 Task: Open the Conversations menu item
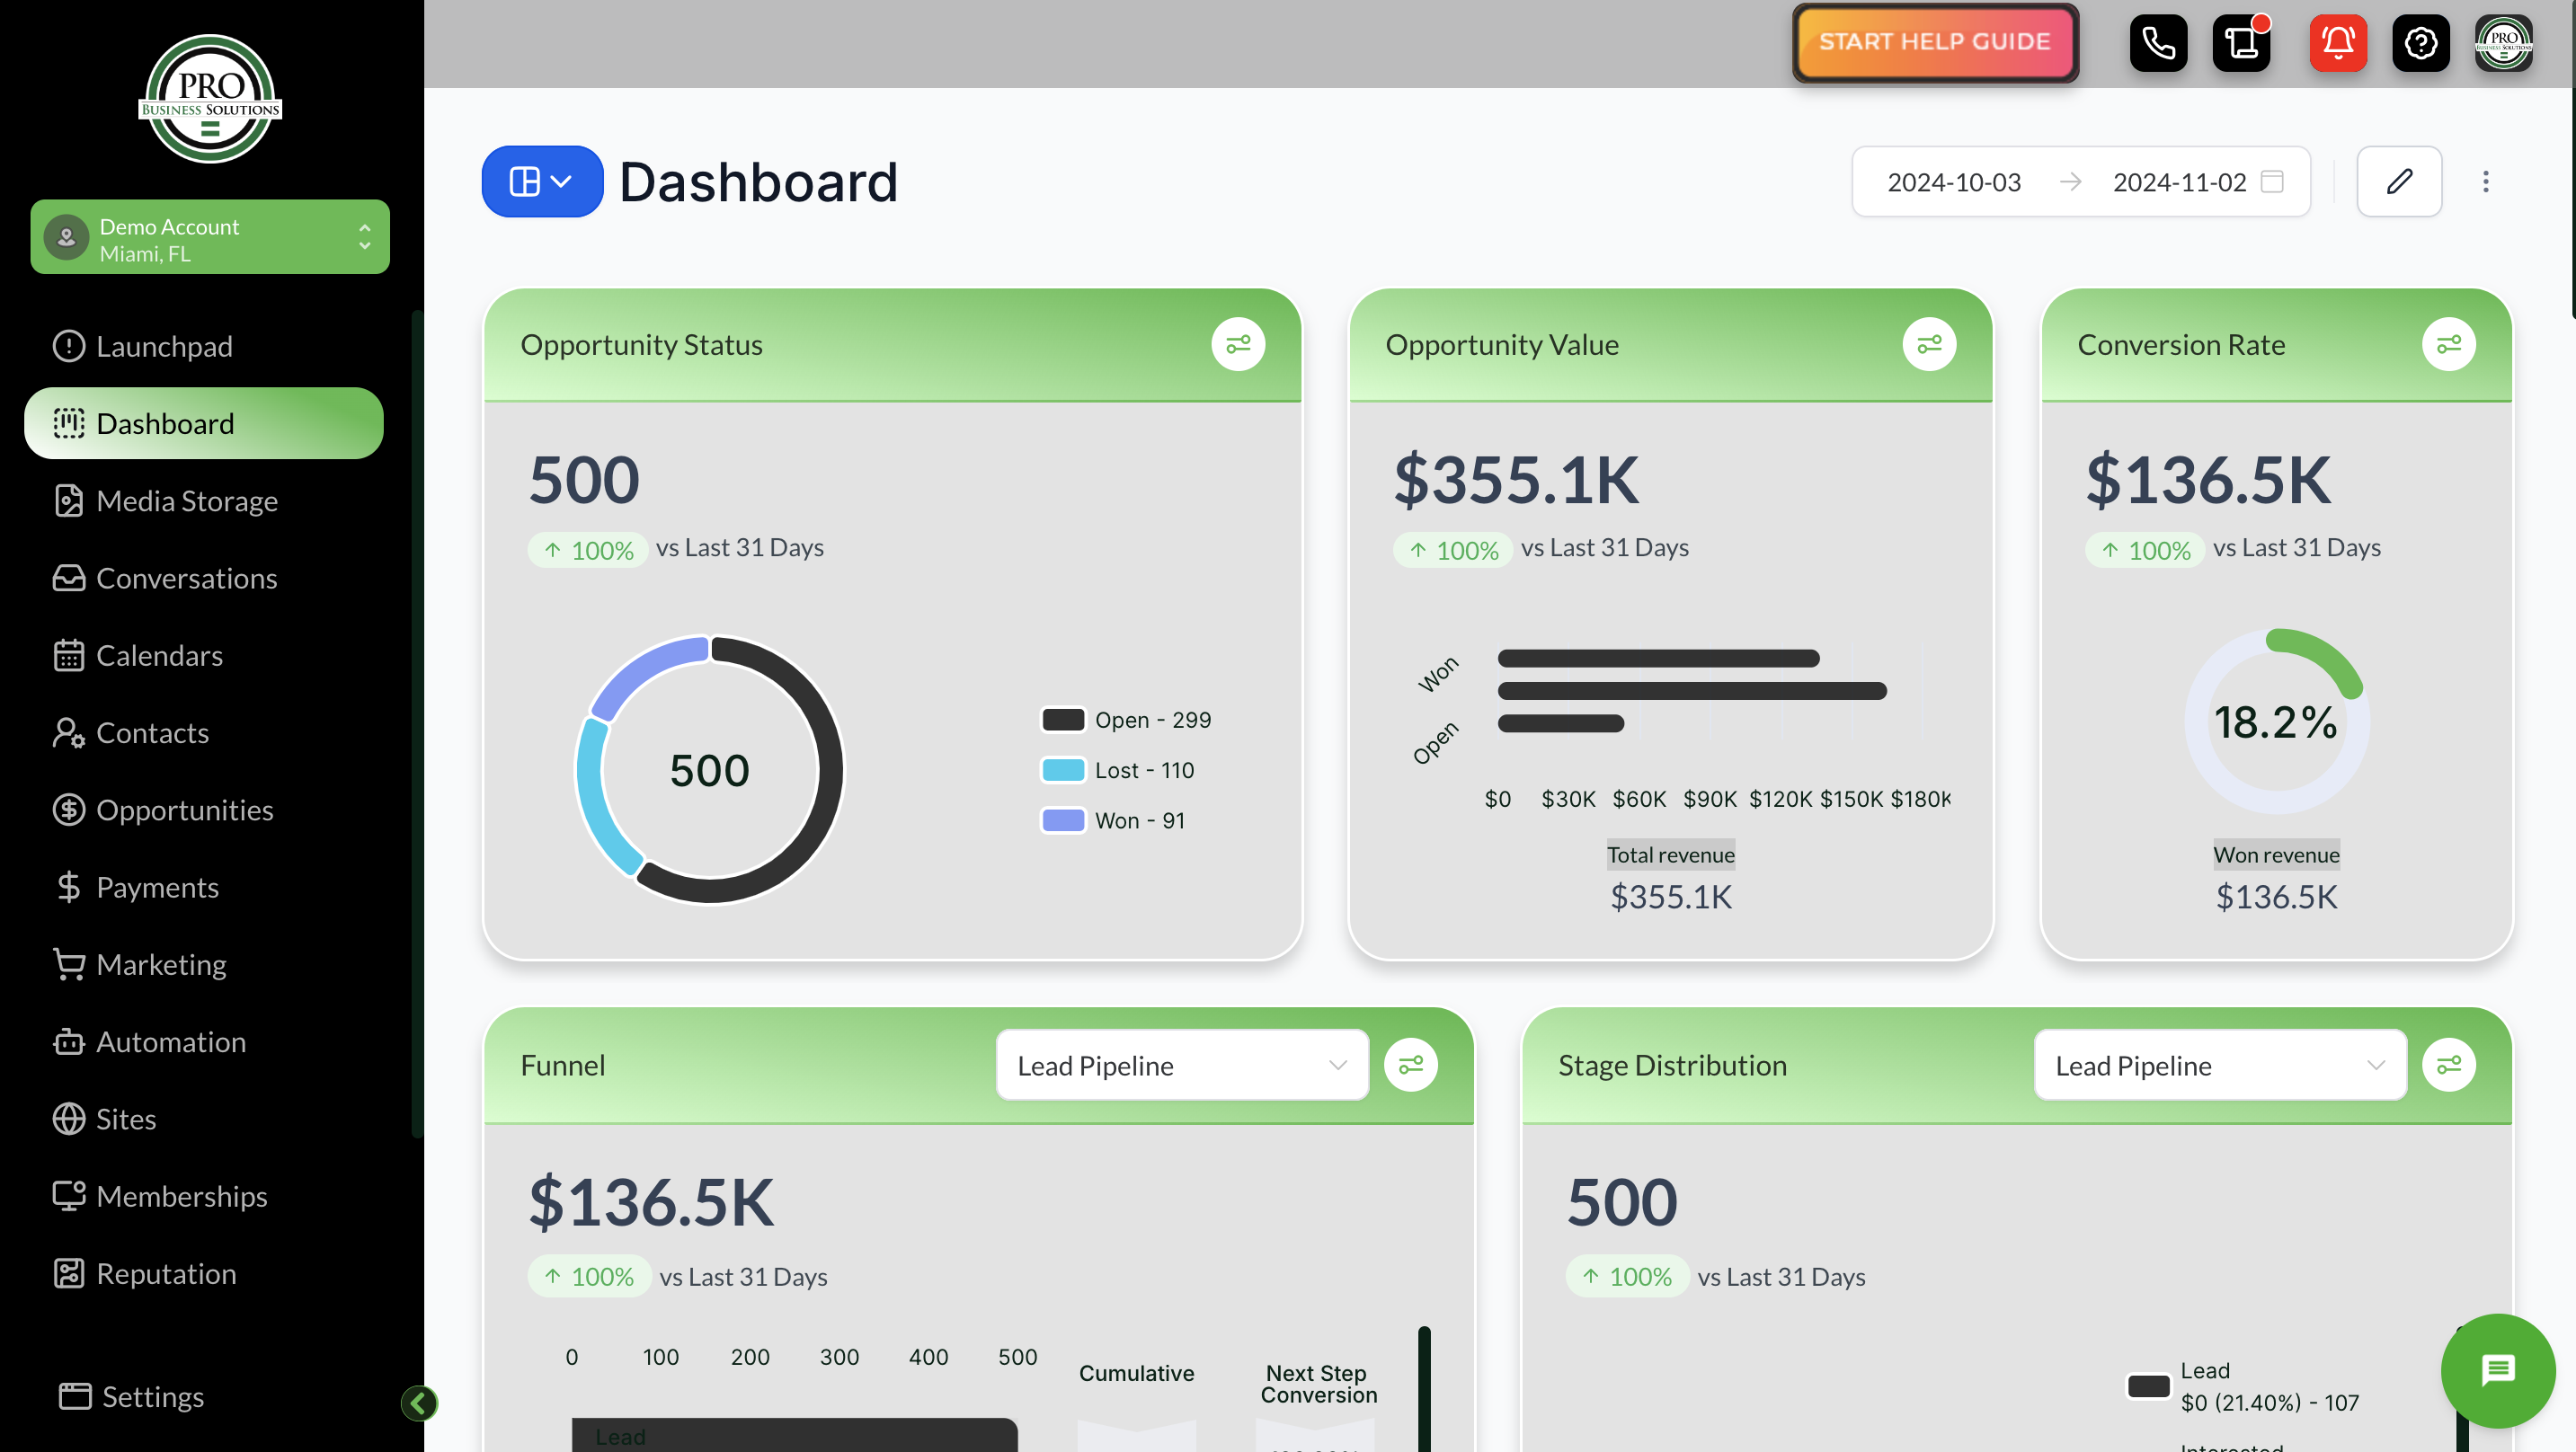tap(186, 578)
